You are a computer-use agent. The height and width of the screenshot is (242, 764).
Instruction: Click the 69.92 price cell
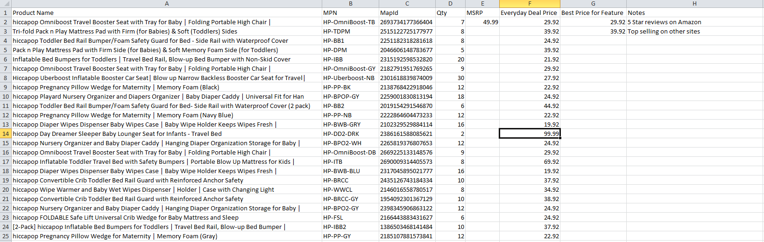pos(530,161)
